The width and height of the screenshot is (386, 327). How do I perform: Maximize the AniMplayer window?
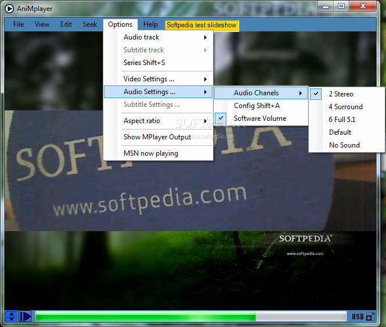pyautogui.click(x=341, y=6)
